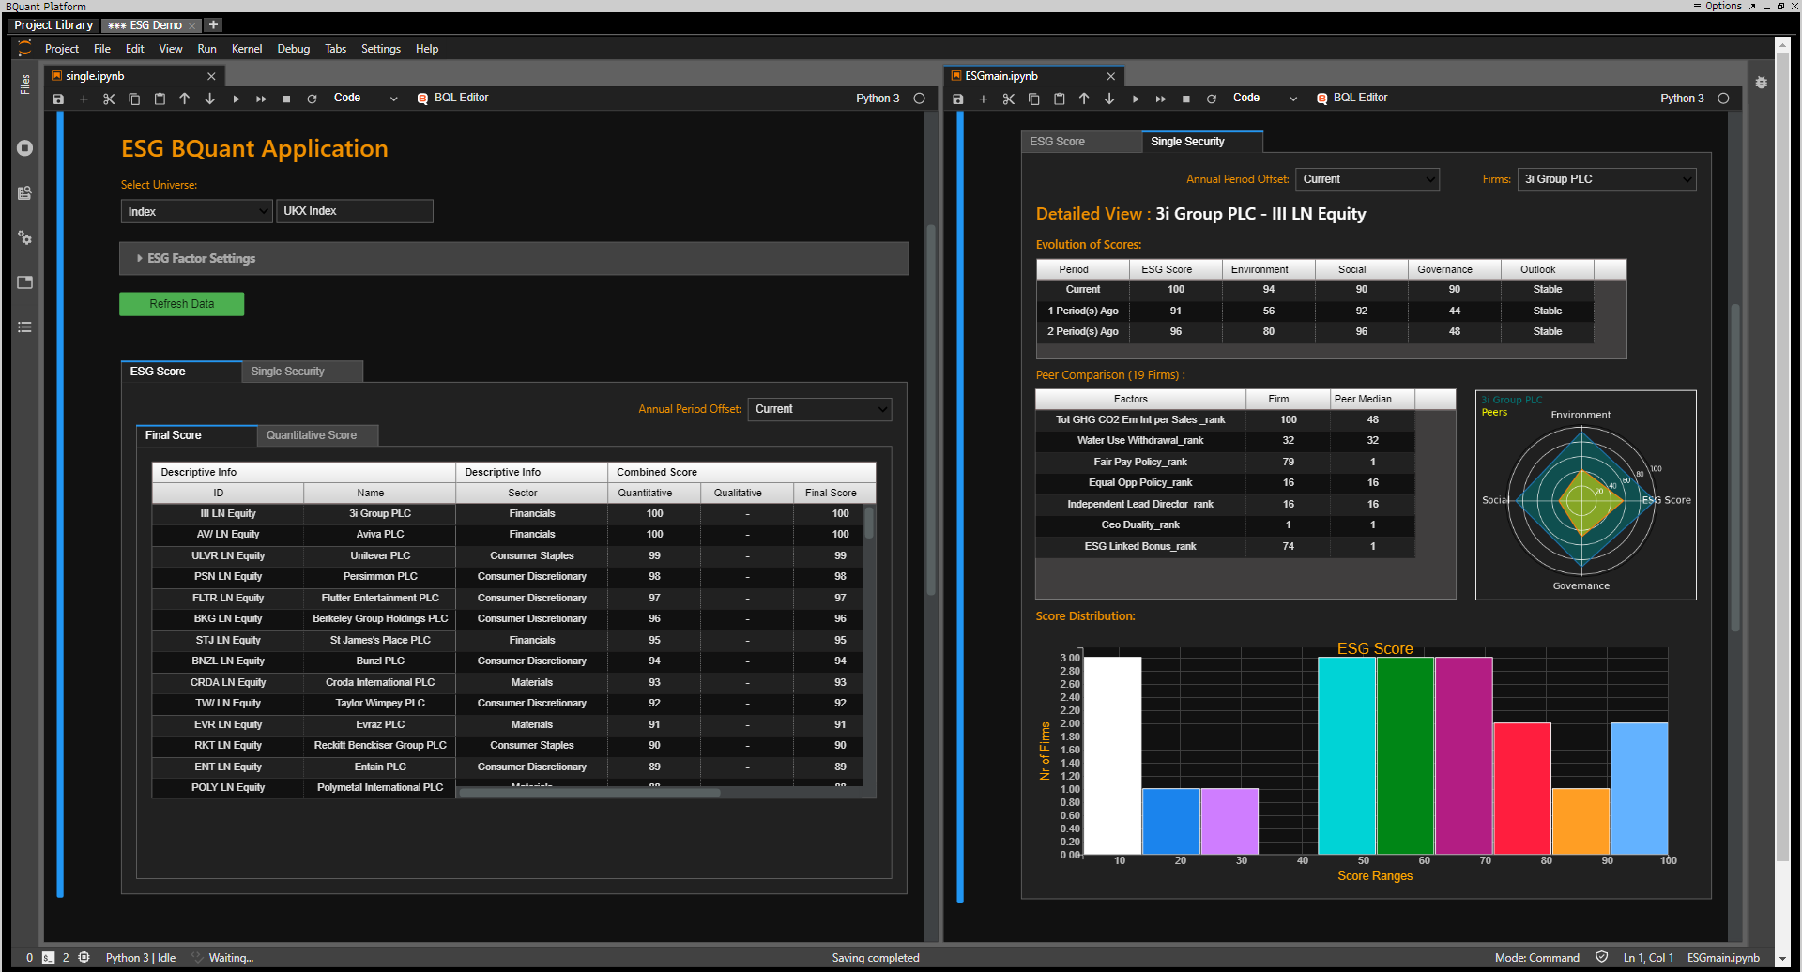The height and width of the screenshot is (972, 1802).
Task: Run all cells in single.ipynb
Action: [262, 99]
